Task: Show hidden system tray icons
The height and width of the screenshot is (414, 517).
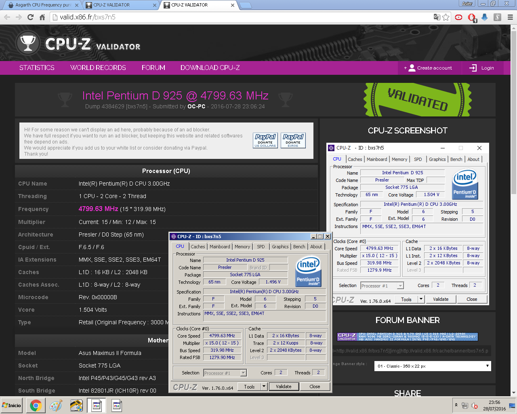Action: click(456, 405)
